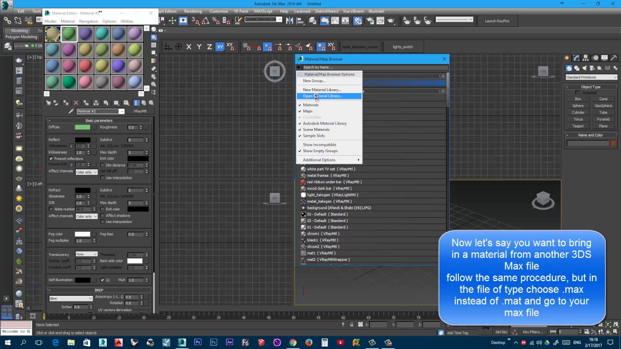Open the Modify panel tab
The image size is (621, 349).
click(x=576, y=58)
